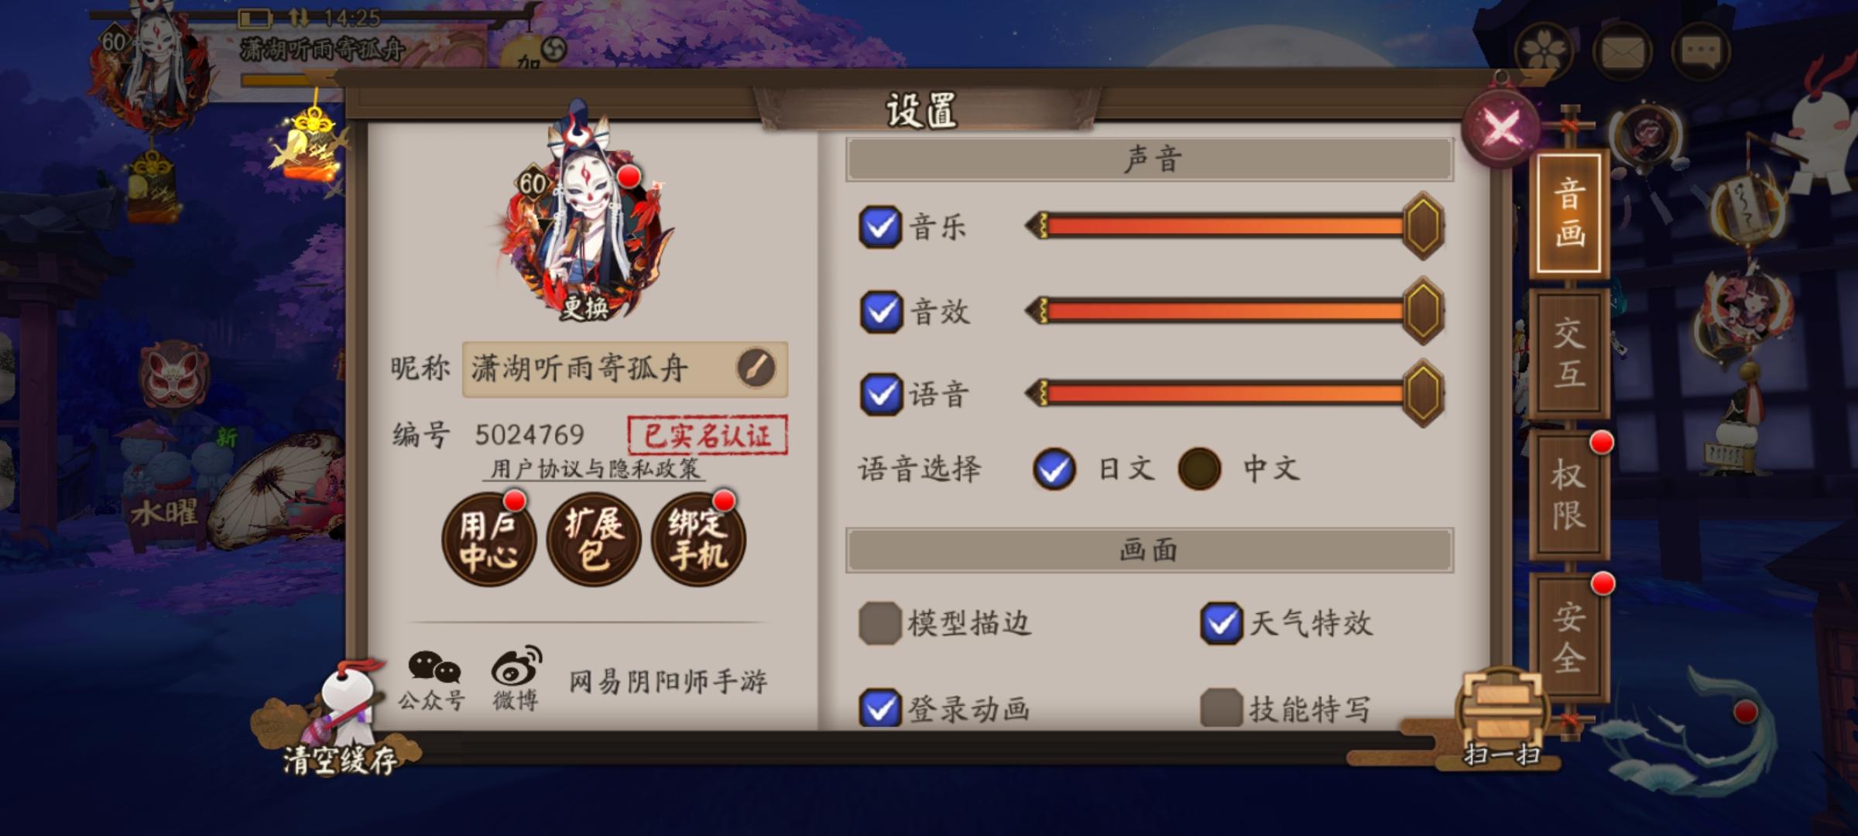Toggle the 音效 sound effects checkbox

point(881,312)
